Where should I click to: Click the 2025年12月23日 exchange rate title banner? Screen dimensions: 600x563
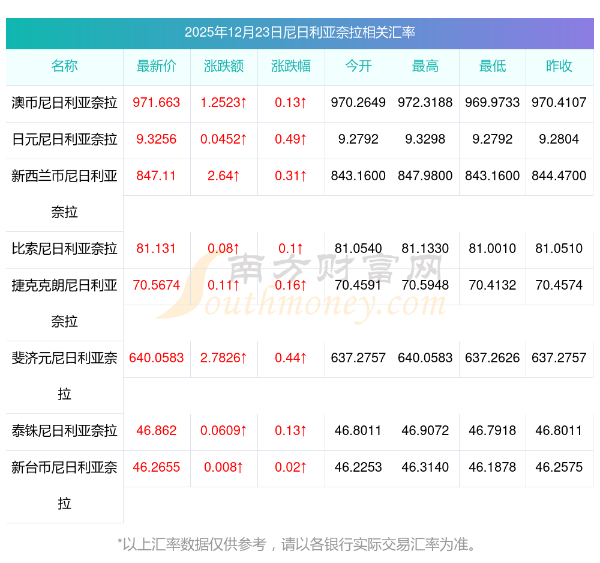tap(299, 32)
